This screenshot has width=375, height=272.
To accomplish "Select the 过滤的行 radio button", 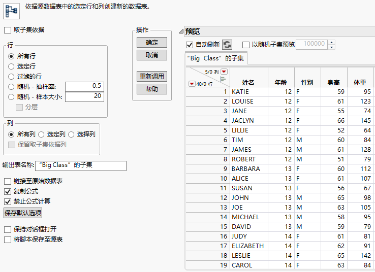I will coord(12,76).
